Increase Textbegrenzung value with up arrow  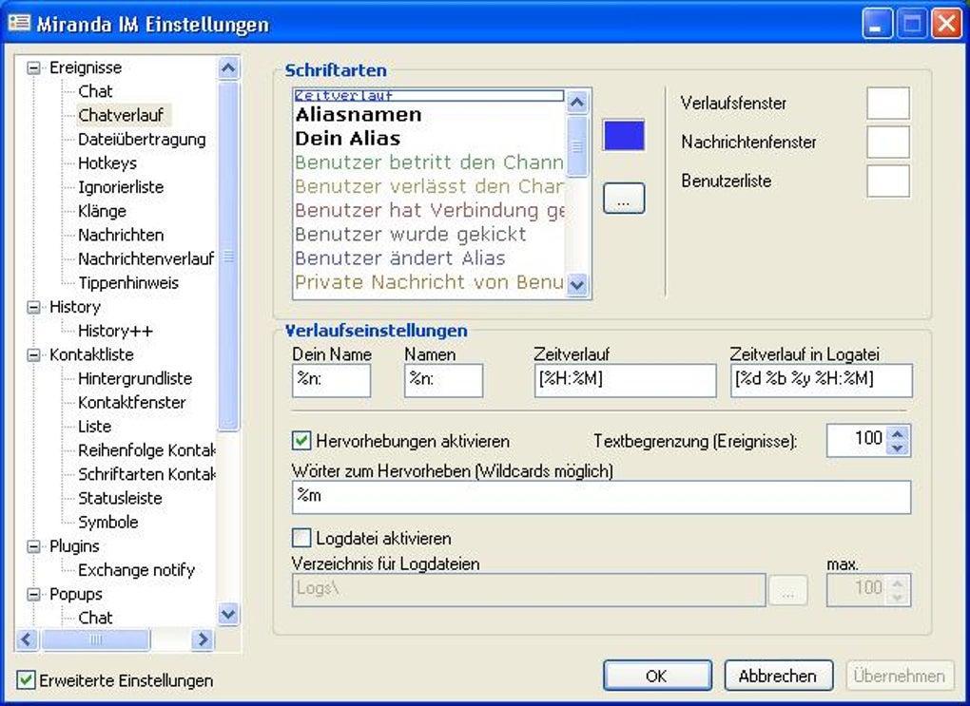click(898, 434)
